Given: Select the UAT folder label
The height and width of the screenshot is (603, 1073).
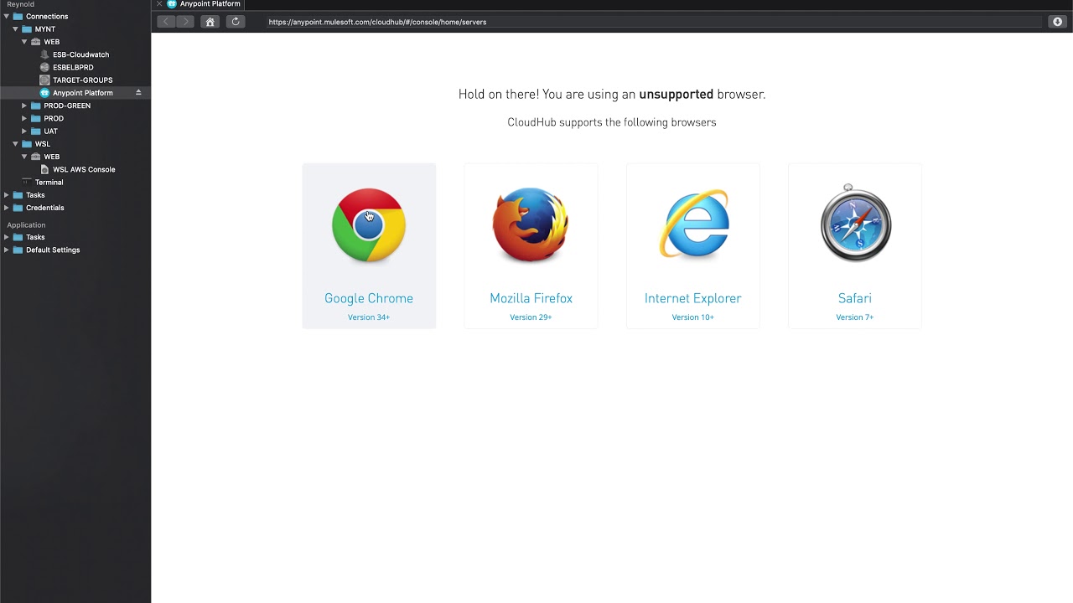Looking at the screenshot, I should (50, 131).
